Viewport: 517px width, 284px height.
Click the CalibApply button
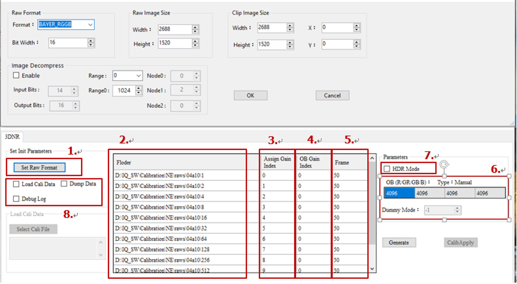[x=460, y=242]
